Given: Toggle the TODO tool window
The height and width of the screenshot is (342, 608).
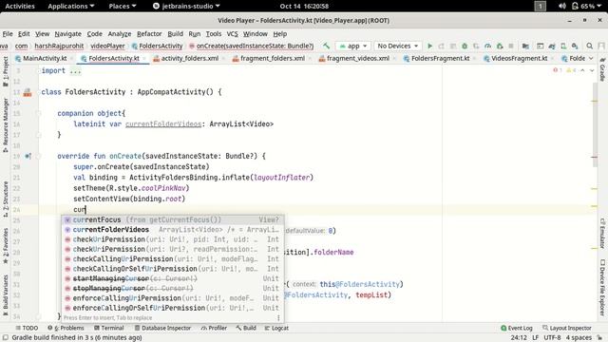Looking at the screenshot, I should coord(27,328).
